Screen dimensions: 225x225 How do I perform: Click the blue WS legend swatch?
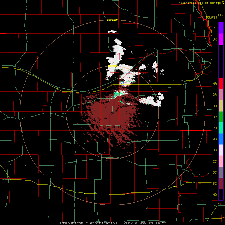pyautogui.click(x=221, y=139)
